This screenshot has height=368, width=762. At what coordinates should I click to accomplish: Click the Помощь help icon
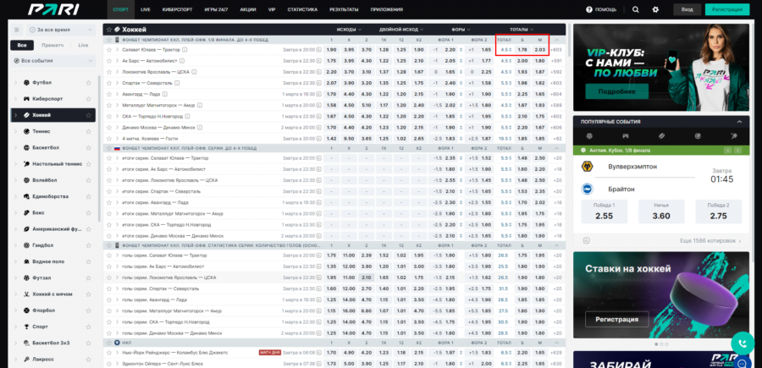[x=590, y=9]
